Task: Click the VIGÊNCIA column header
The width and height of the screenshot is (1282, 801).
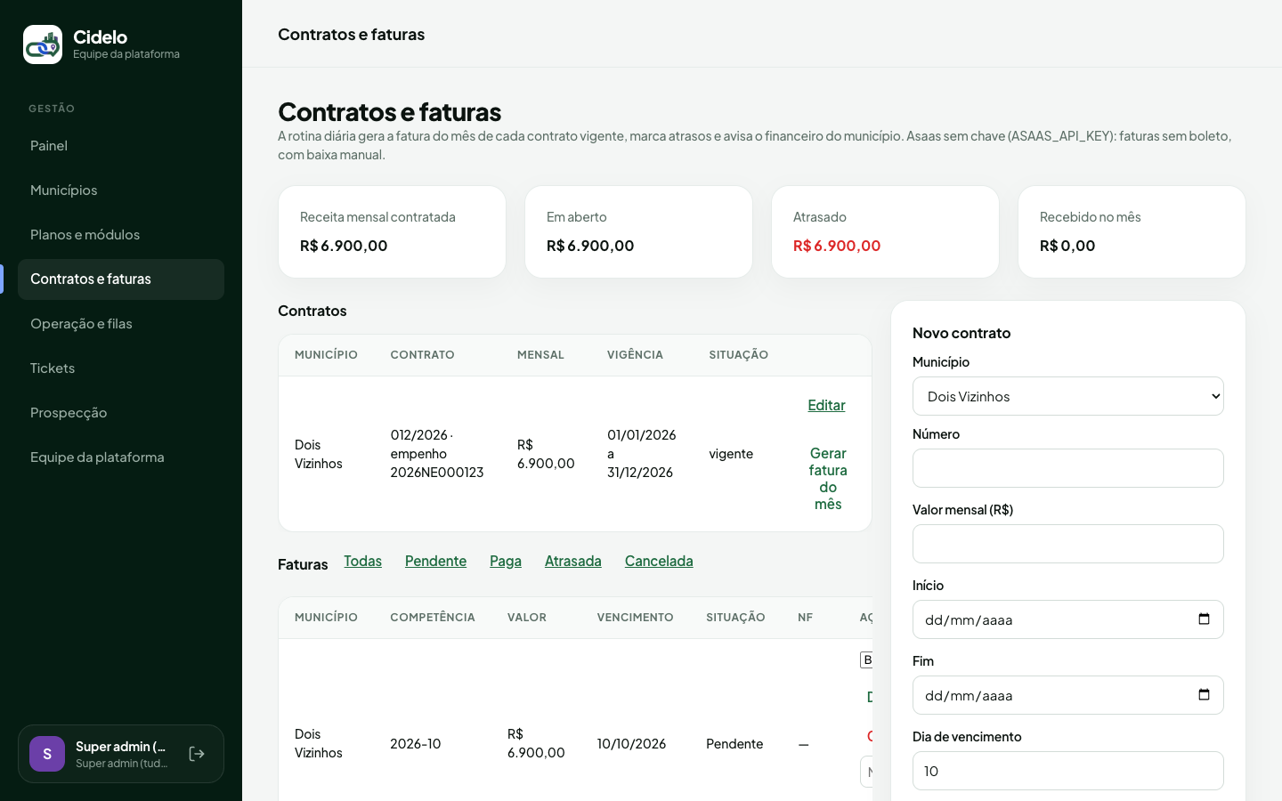Action: click(635, 355)
